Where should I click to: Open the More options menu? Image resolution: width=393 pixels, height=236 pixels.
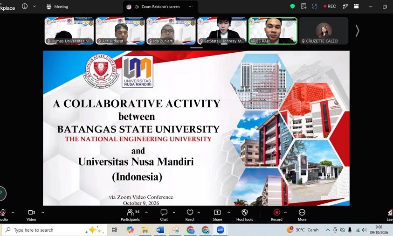coord(302,215)
